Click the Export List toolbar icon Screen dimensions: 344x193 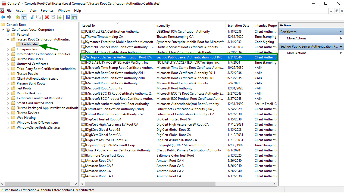click(60, 17)
